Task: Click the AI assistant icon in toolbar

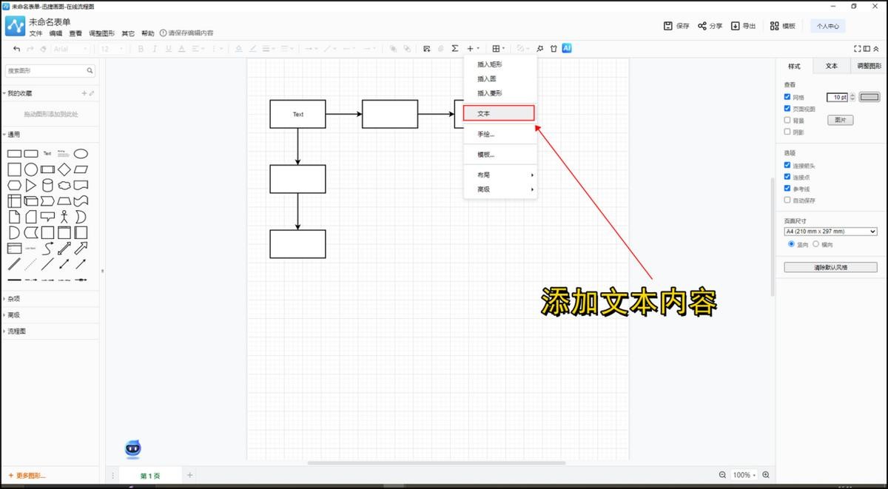Action: tap(567, 49)
